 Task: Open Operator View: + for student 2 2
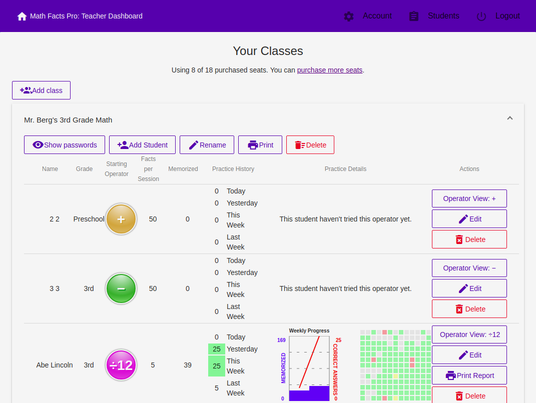(x=469, y=198)
